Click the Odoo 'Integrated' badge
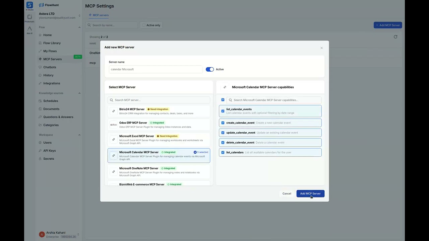 (157, 123)
